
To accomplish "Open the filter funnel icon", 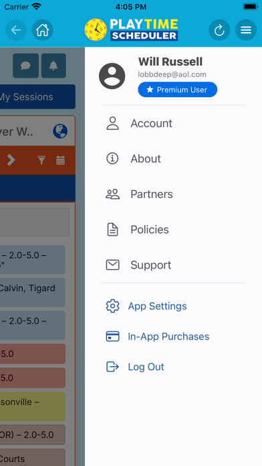I will pos(41,161).
